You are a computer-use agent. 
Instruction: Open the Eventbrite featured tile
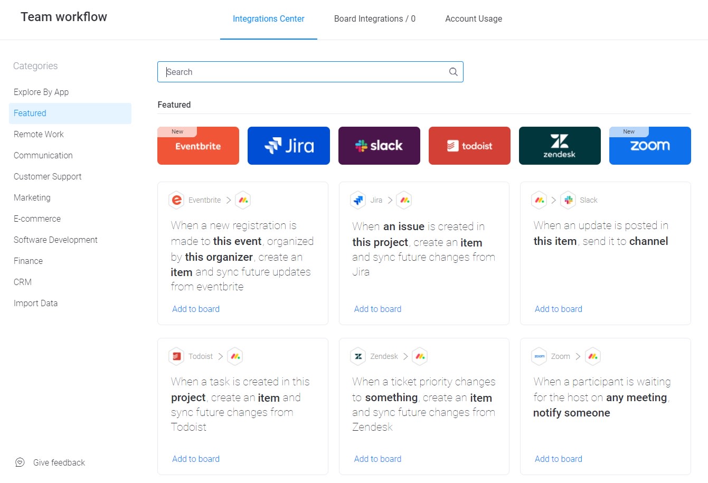coord(198,146)
